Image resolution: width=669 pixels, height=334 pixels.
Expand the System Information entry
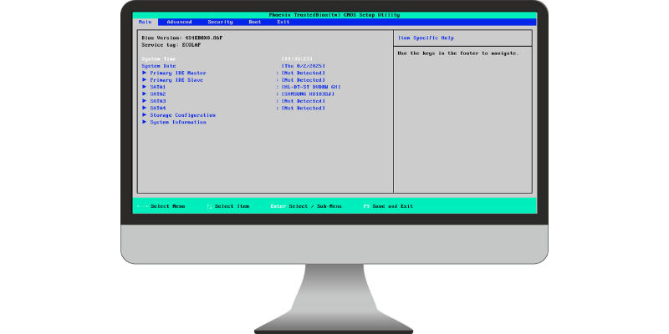(x=177, y=122)
